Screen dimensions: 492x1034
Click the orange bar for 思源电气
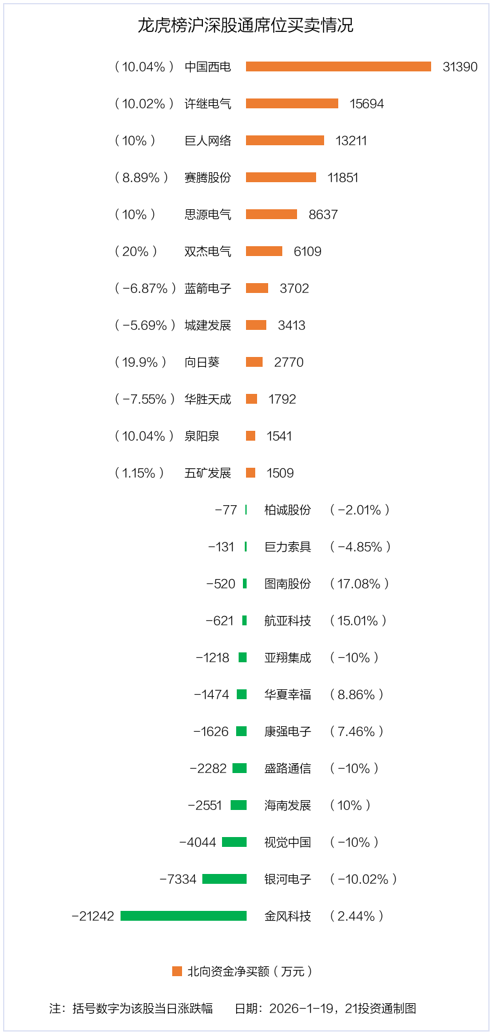point(271,214)
